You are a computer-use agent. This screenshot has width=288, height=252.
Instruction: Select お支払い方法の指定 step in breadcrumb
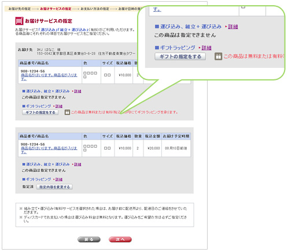tap(95, 9)
